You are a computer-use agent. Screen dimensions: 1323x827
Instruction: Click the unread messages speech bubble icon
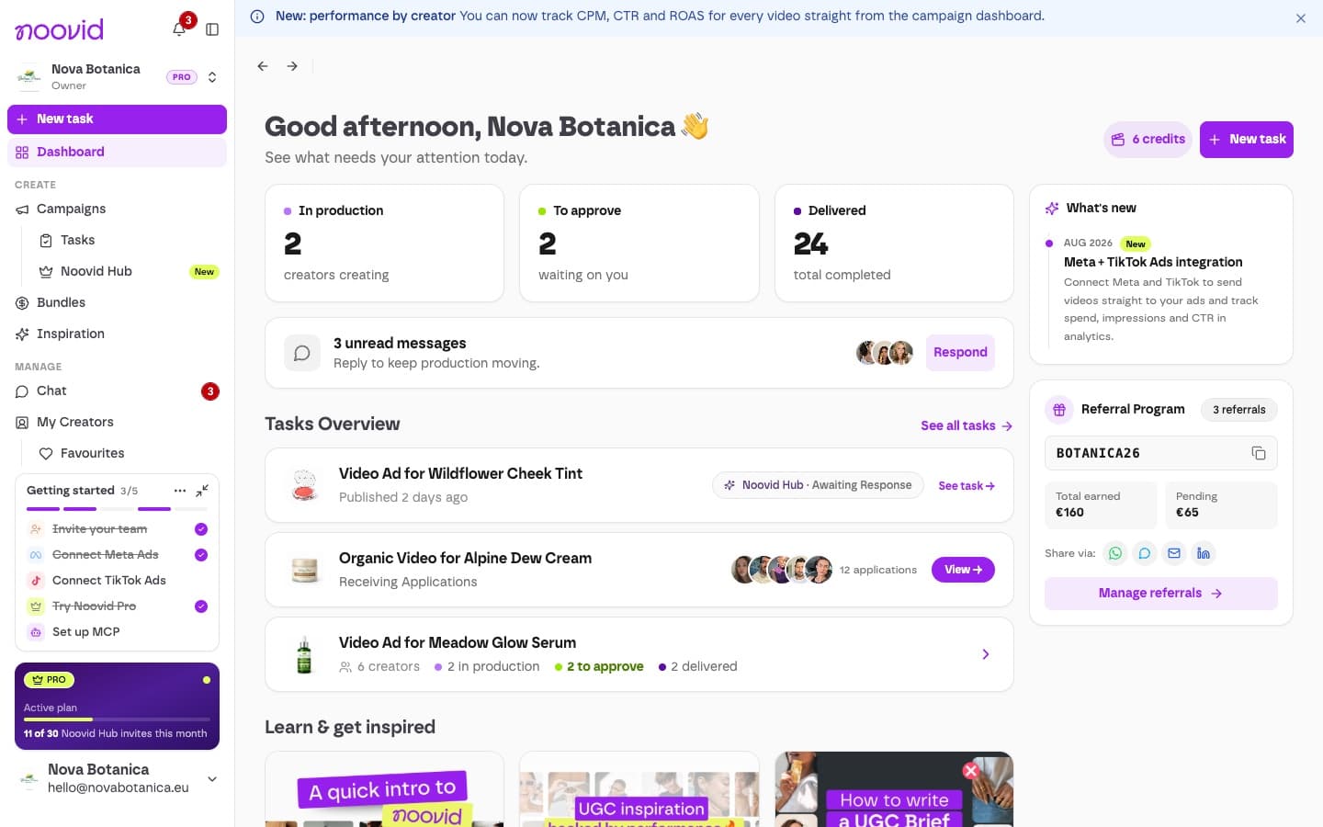pos(301,353)
